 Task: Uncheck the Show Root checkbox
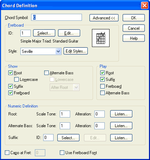pos(10,73)
